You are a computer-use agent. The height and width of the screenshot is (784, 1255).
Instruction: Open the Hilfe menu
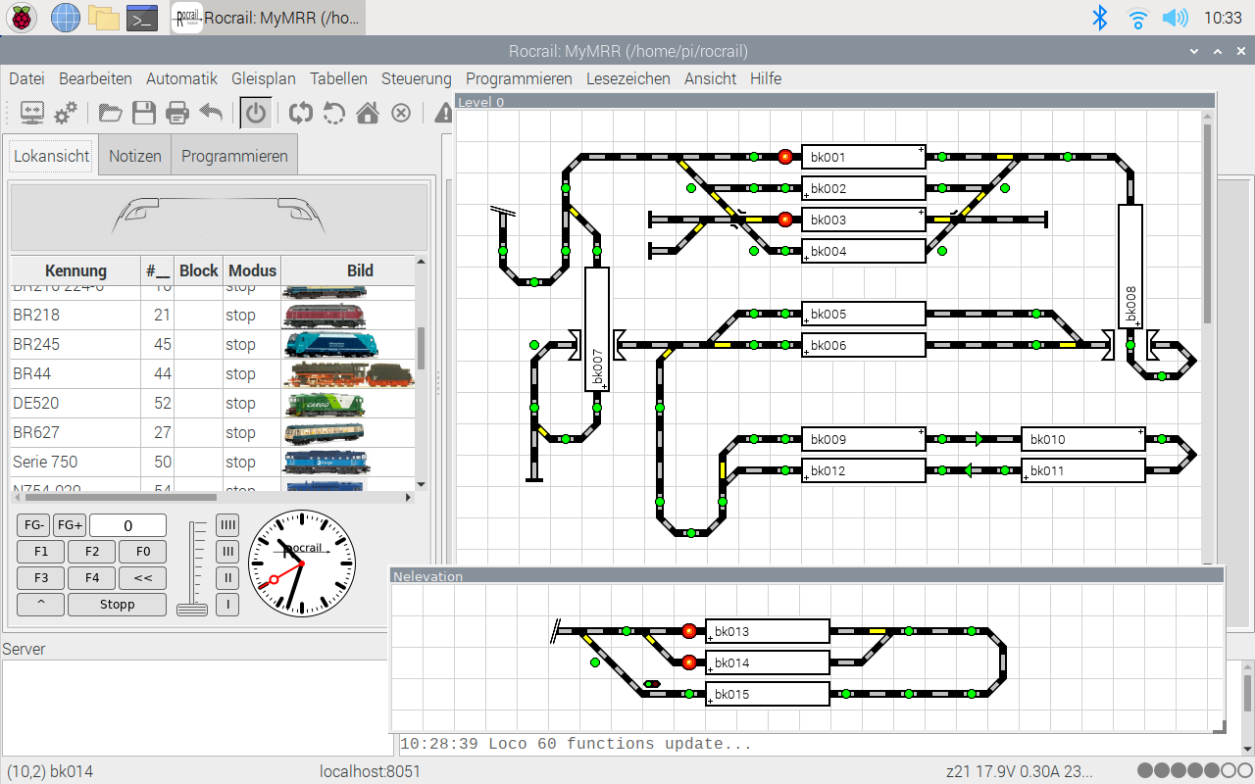[x=766, y=78]
